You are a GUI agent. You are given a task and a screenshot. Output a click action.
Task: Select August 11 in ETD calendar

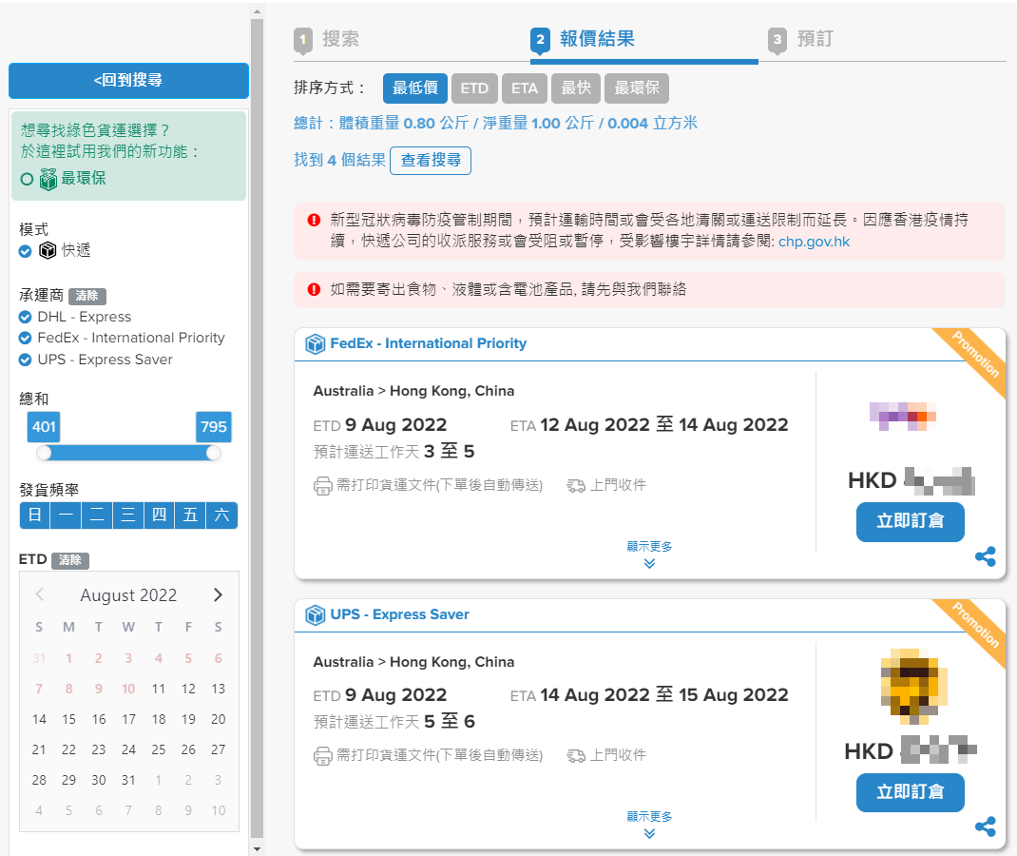159,690
